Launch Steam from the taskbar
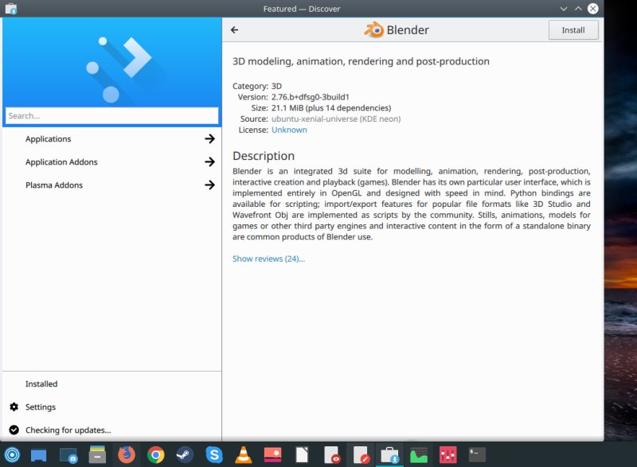 pos(185,455)
